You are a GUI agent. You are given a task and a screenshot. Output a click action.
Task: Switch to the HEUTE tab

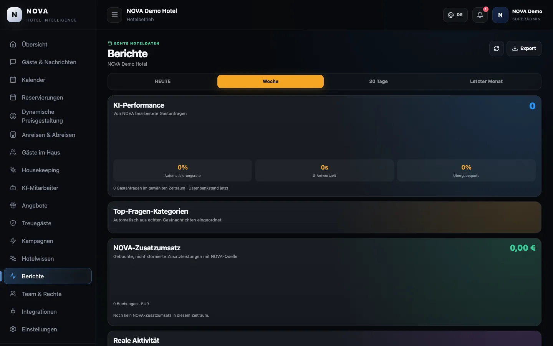pyautogui.click(x=162, y=82)
